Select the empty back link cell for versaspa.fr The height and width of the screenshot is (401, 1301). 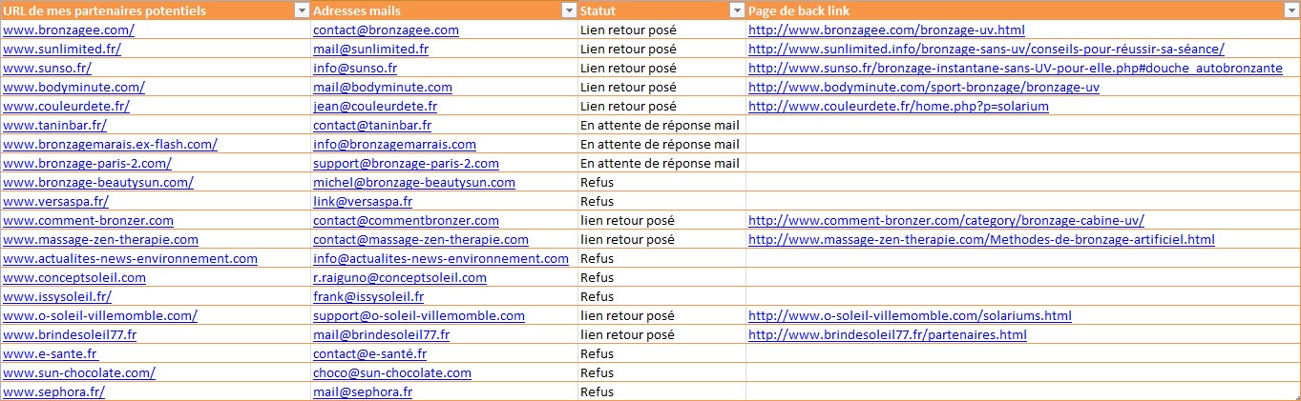click(1021, 201)
